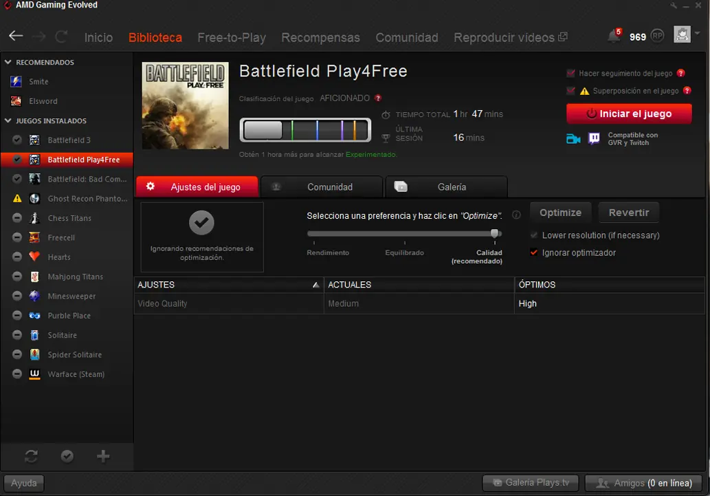Click the Video Quality settings row
Screen dimensions: 710x496
tap(419, 303)
